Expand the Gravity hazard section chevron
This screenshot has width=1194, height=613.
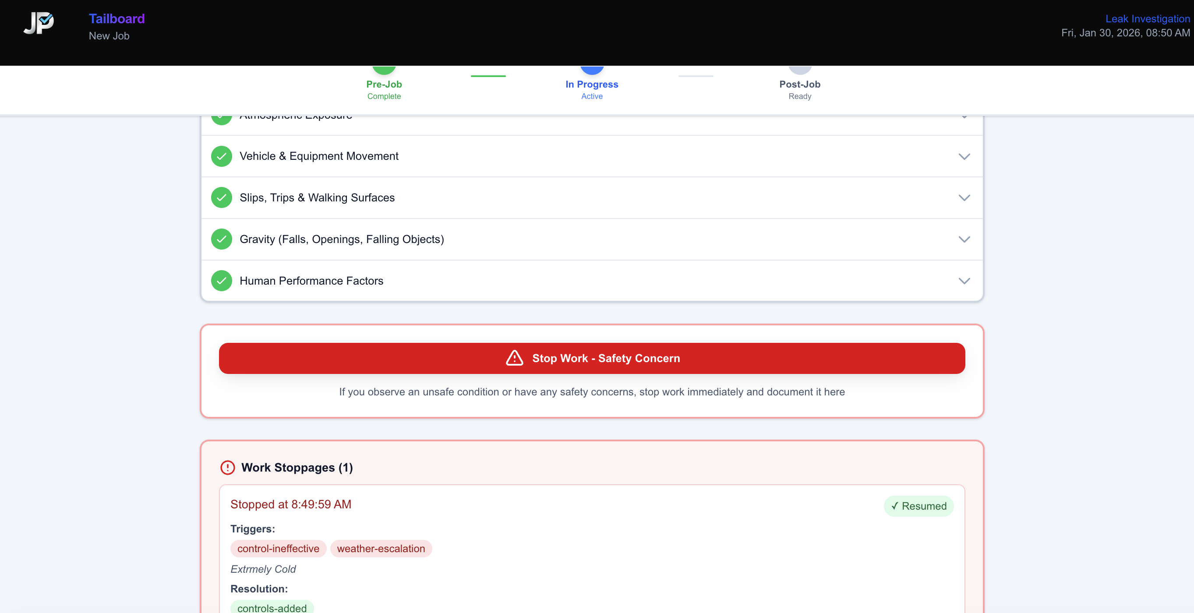pos(964,239)
